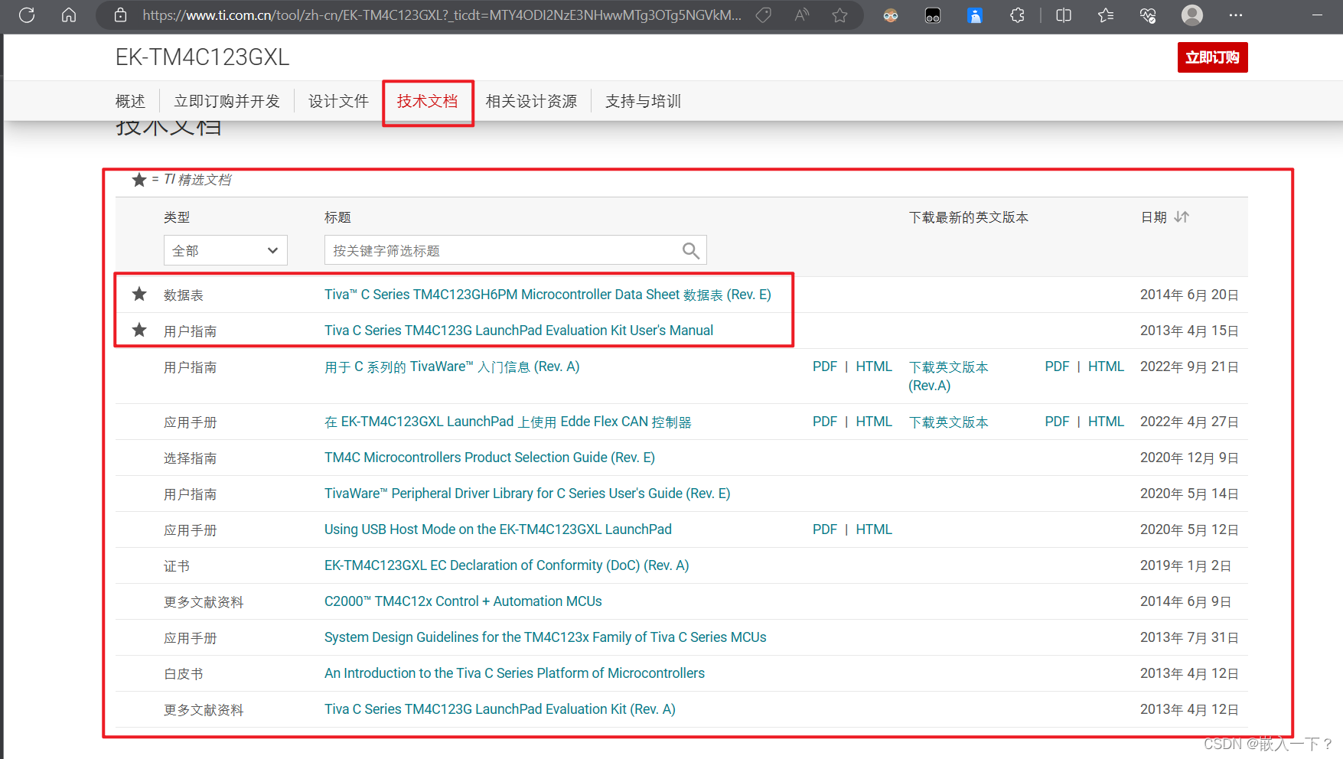Click the orange owl extension icon
The image size is (1343, 759).
(x=891, y=15)
